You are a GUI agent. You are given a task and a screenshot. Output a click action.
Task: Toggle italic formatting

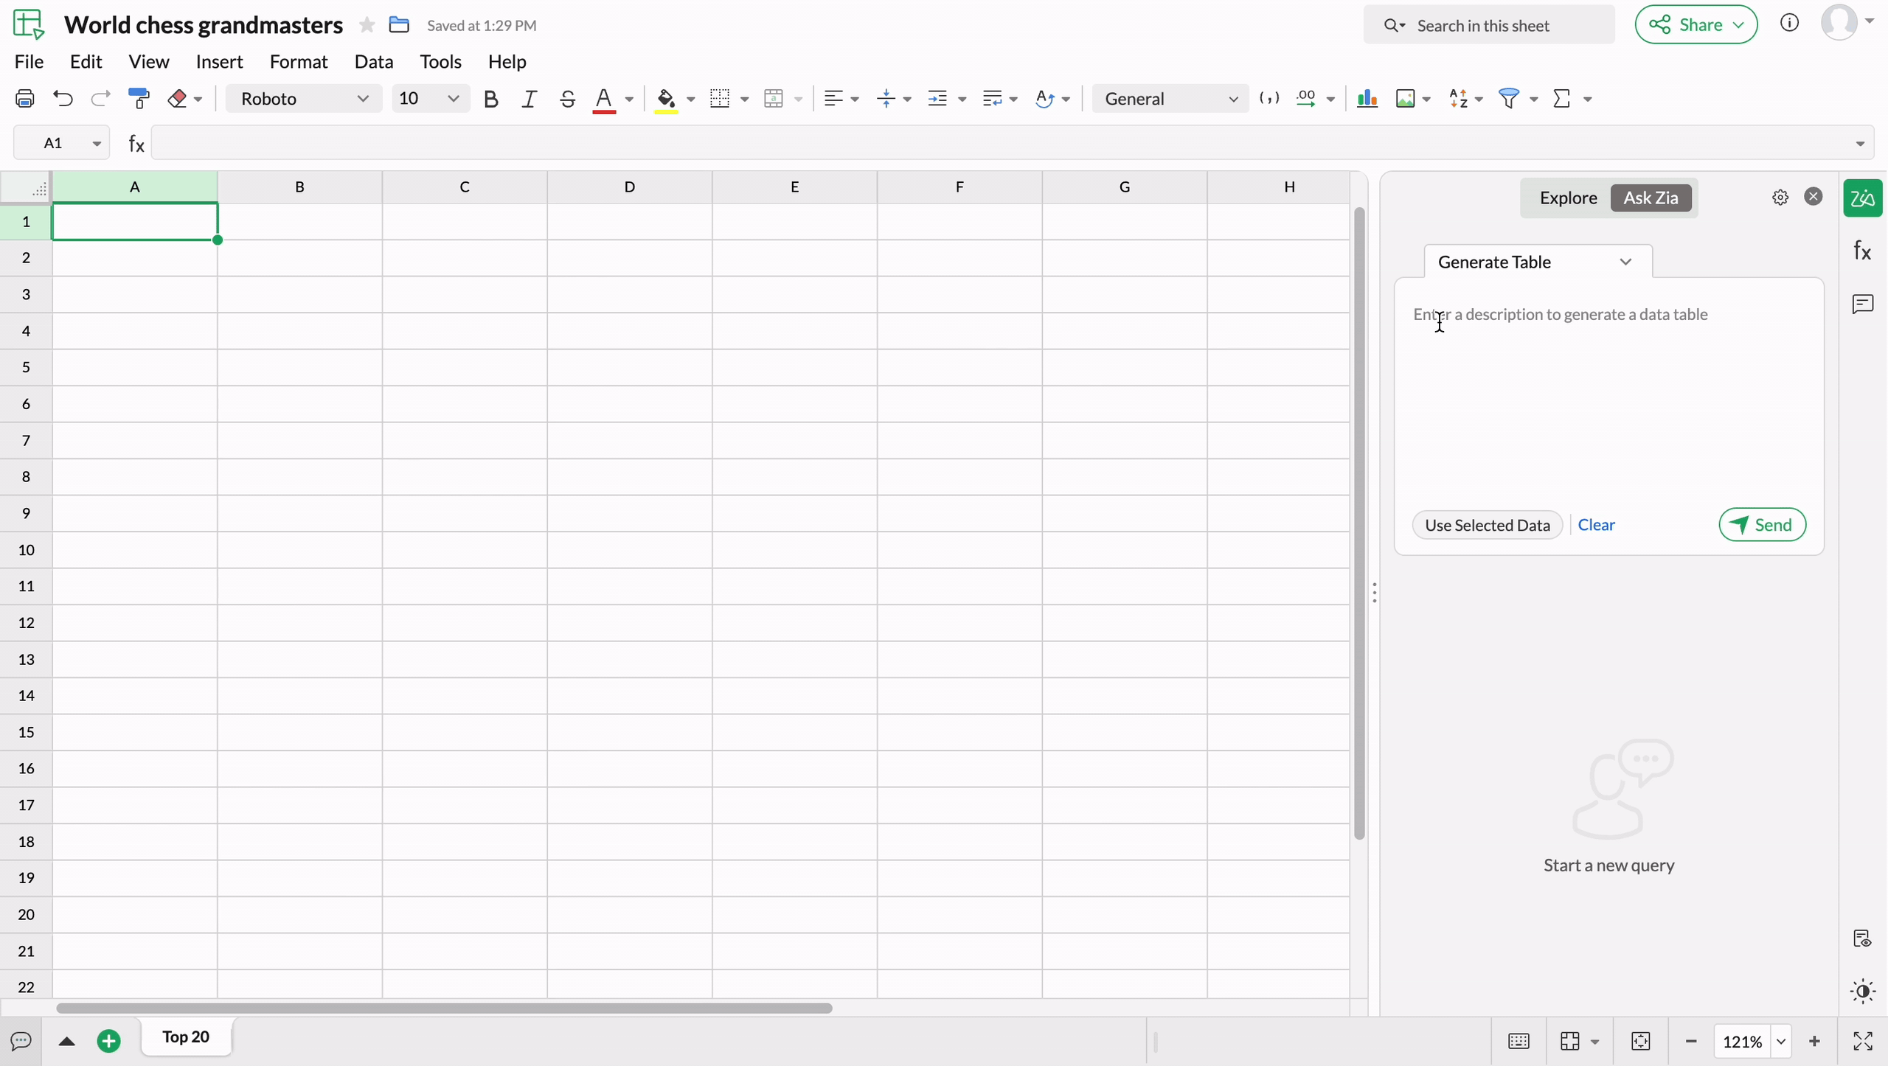tap(529, 98)
